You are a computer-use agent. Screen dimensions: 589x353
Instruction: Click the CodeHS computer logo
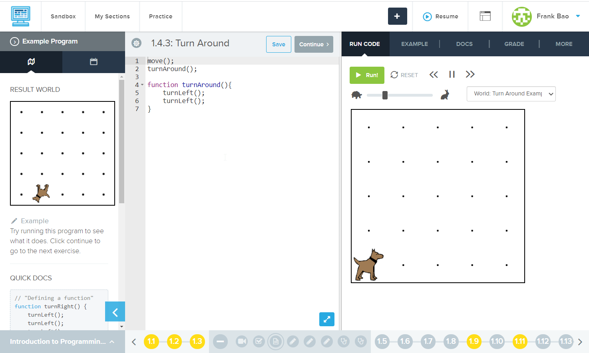click(x=21, y=16)
